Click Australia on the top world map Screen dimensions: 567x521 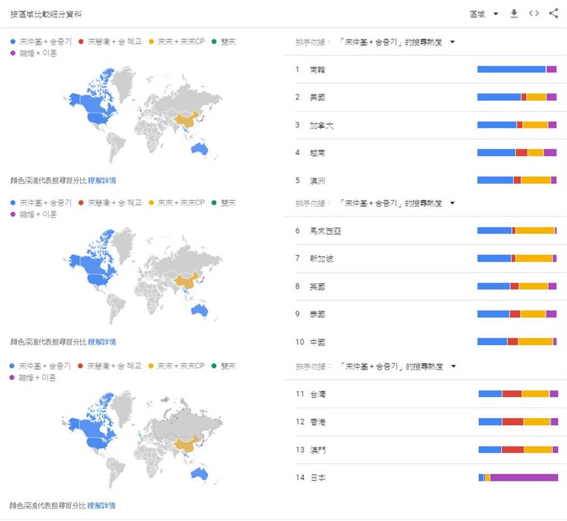[x=199, y=149]
